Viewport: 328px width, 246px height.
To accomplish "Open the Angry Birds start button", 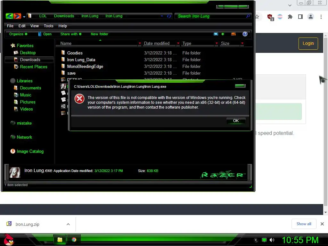I will coord(9,240).
